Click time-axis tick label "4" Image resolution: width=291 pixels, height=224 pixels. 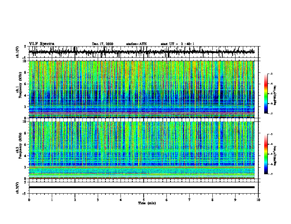point(121,200)
